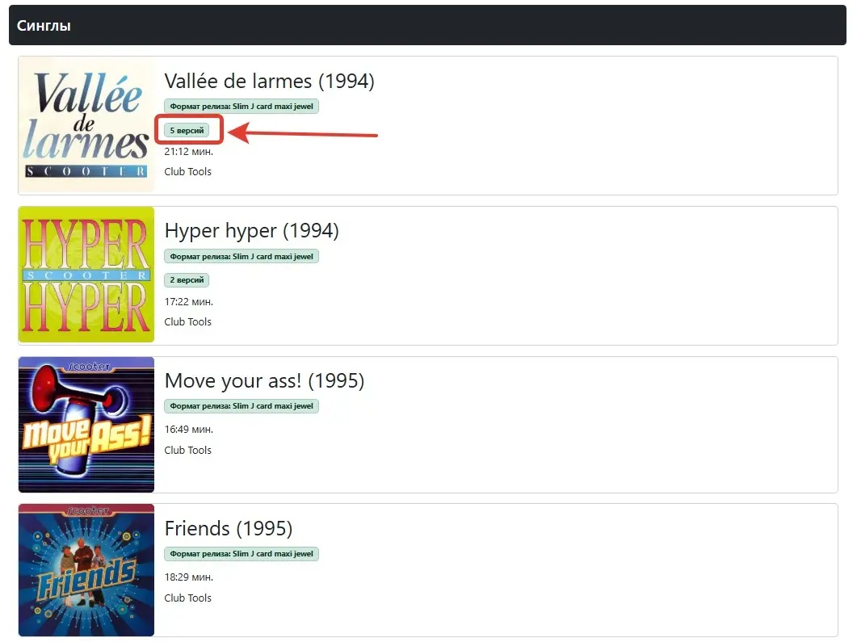857x642 pixels.
Task: Click the '2 версий' badge
Action: click(187, 279)
